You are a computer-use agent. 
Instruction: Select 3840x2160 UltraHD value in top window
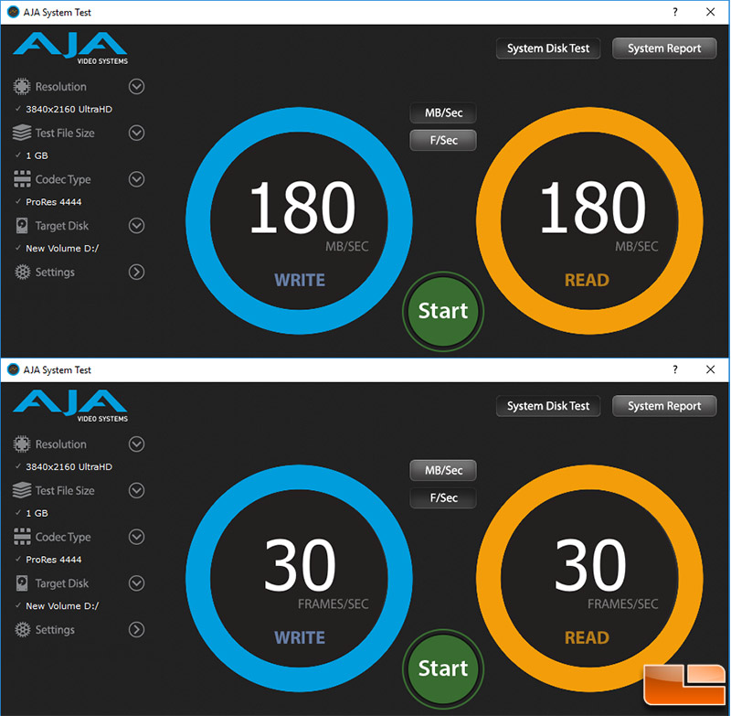coord(69,109)
